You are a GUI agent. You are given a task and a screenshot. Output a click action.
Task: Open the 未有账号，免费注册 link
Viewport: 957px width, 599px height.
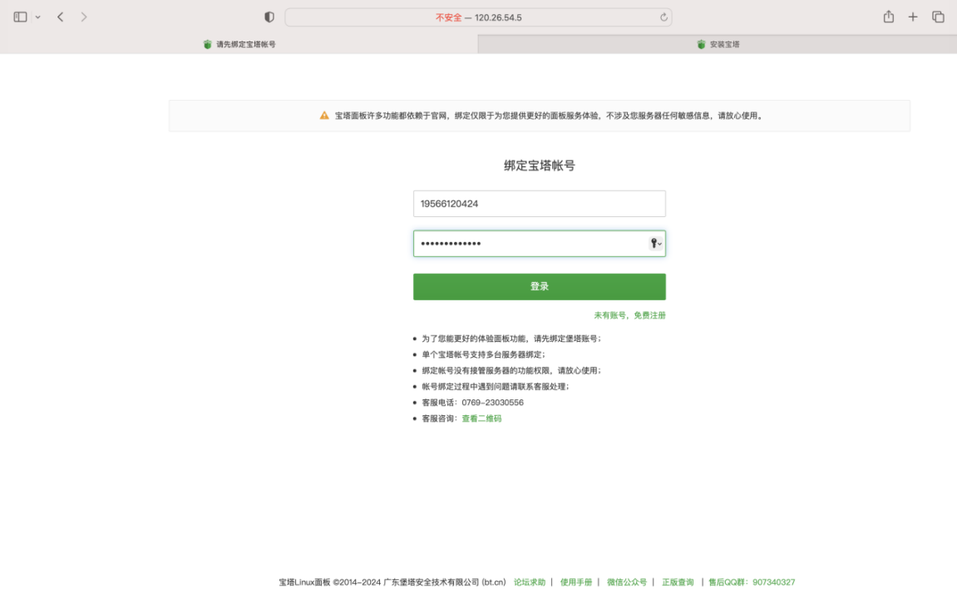(629, 315)
